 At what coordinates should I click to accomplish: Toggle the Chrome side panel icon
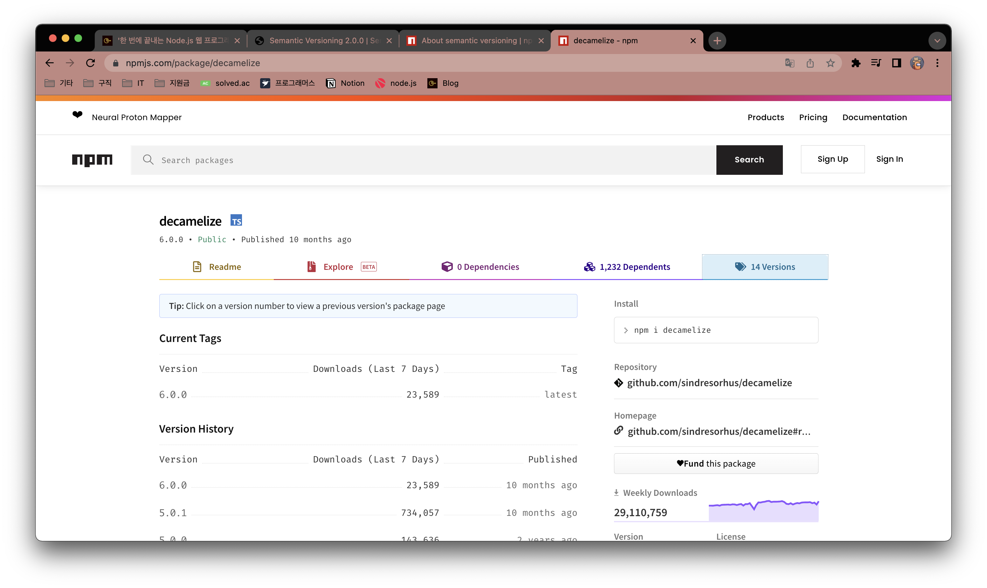[x=896, y=63]
